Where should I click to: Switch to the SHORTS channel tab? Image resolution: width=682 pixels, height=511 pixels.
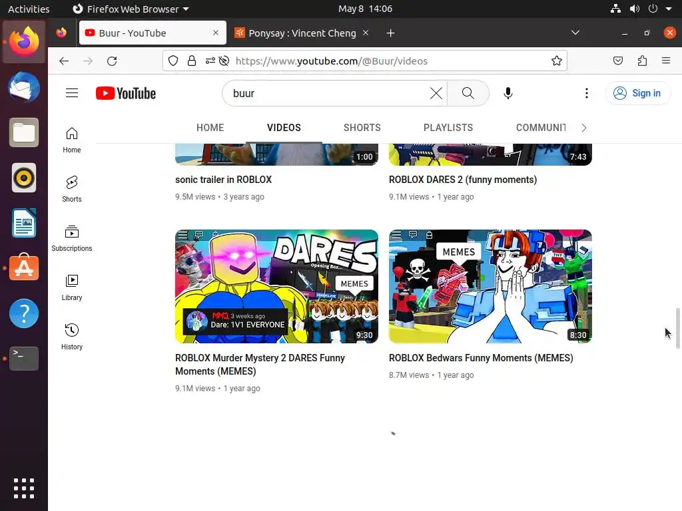[362, 128]
